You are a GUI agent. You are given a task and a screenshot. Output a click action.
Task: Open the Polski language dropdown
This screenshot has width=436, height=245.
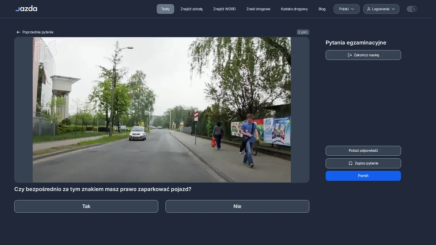[x=347, y=9]
